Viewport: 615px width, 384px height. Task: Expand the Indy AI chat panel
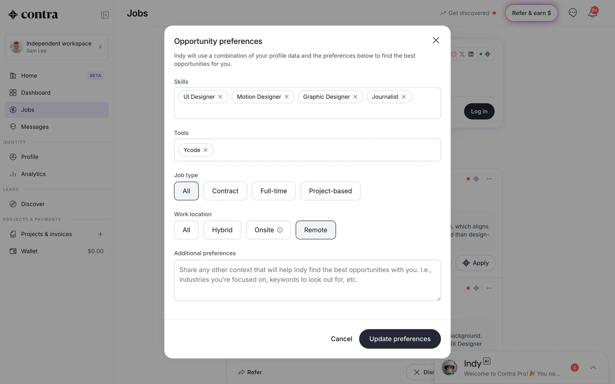tap(593, 368)
